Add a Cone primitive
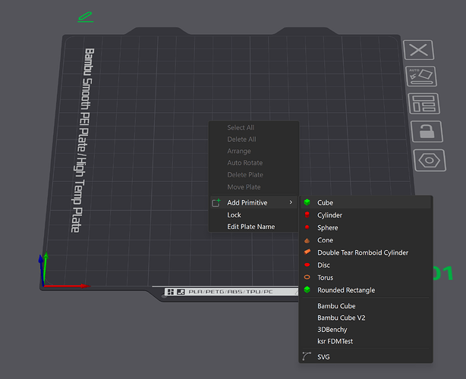 tap(366, 240)
